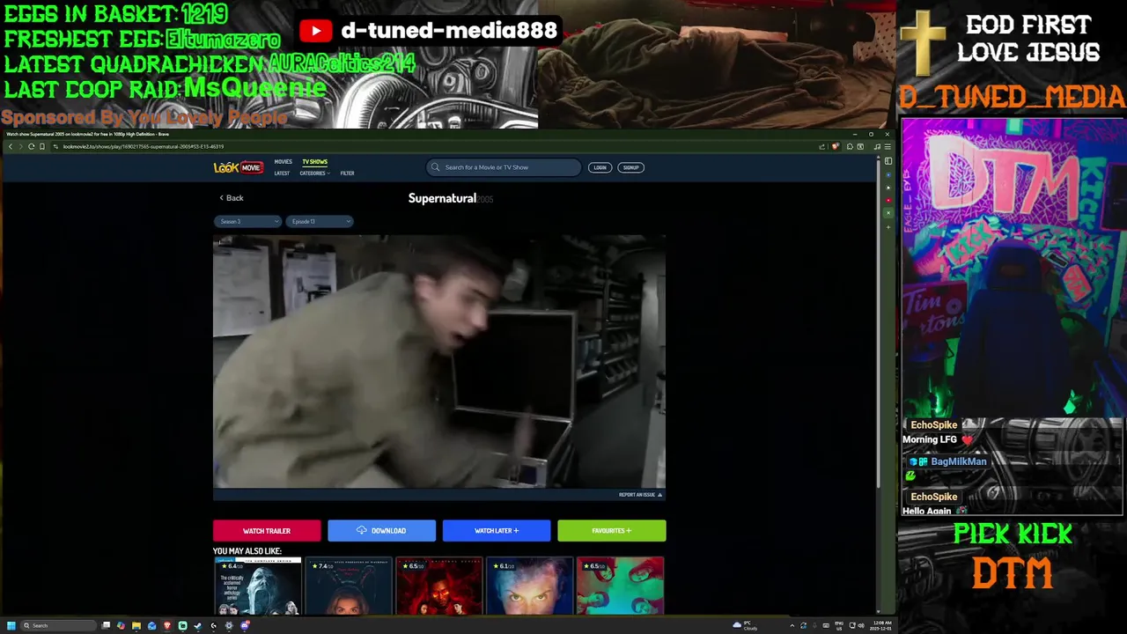This screenshot has width=1127, height=634.
Task: Click the browser back arrow
Action: tap(11, 146)
